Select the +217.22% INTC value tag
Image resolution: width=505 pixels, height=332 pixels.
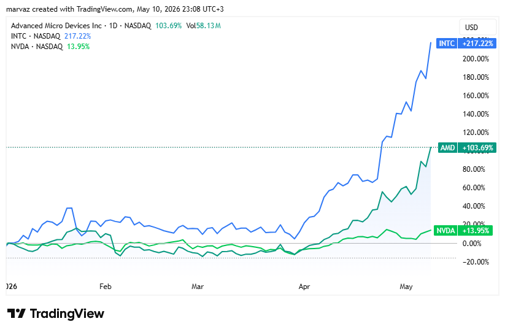point(477,43)
